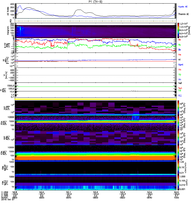
Task: Click the Y-GSE value -20.4
Action: point(95,194)
